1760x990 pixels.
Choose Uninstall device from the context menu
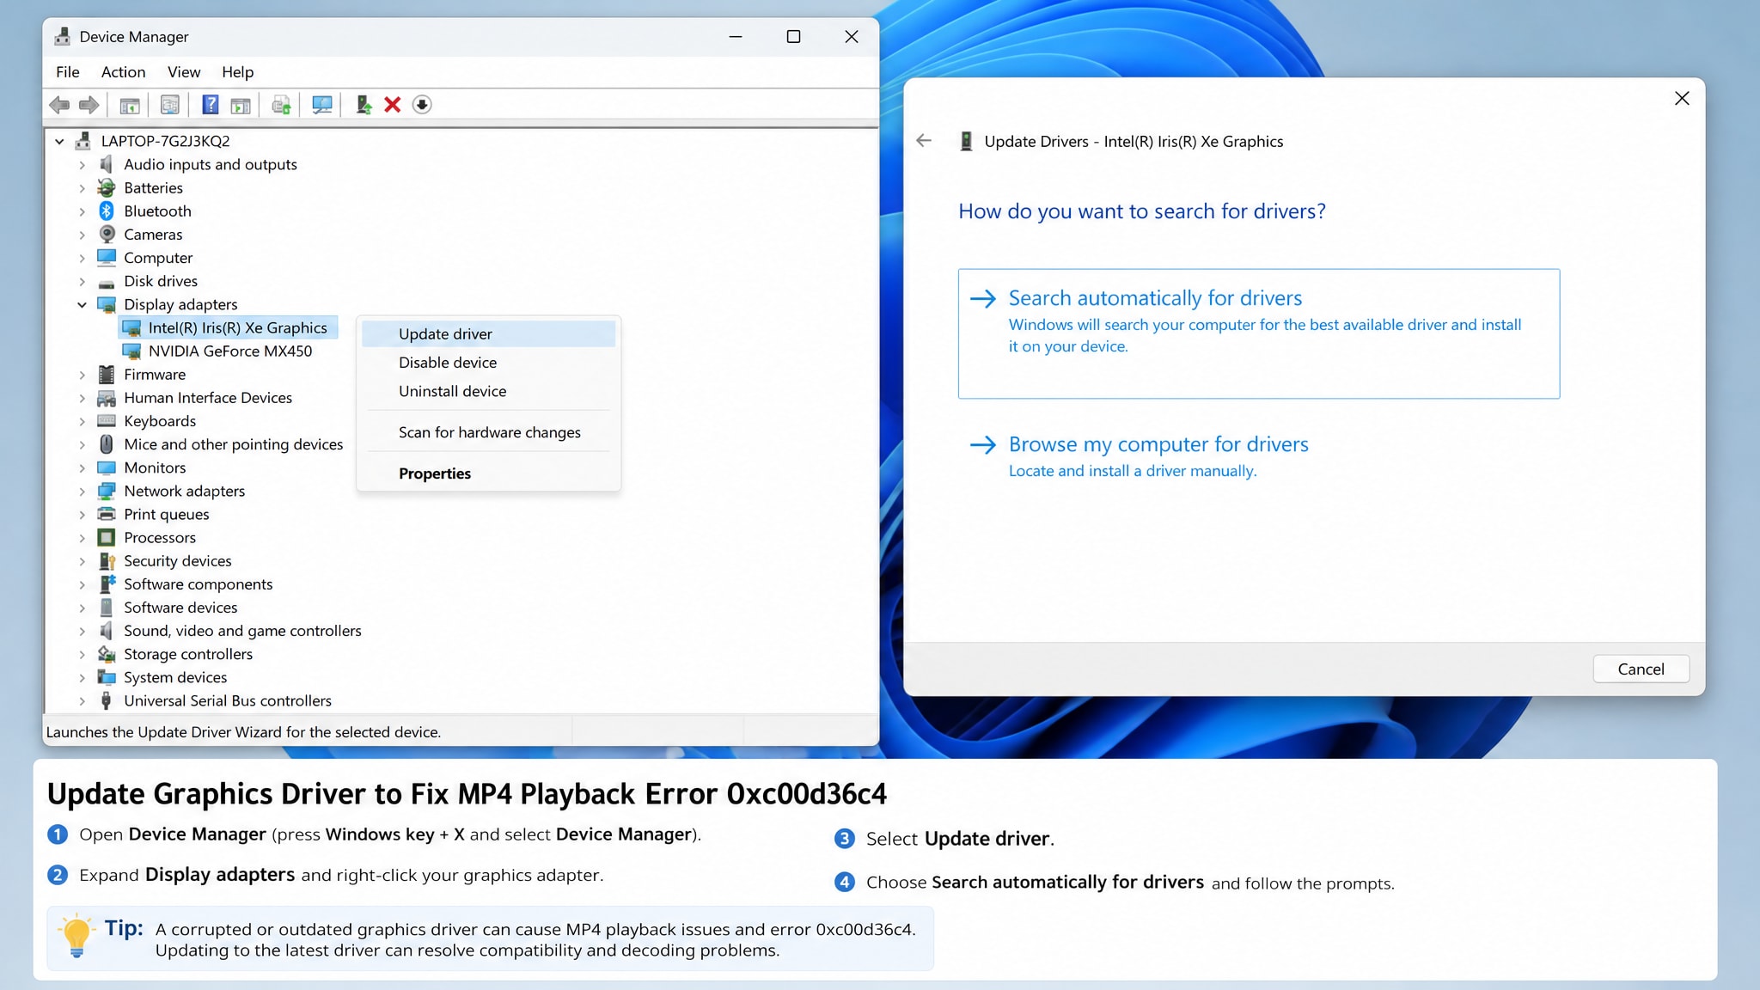(488, 391)
